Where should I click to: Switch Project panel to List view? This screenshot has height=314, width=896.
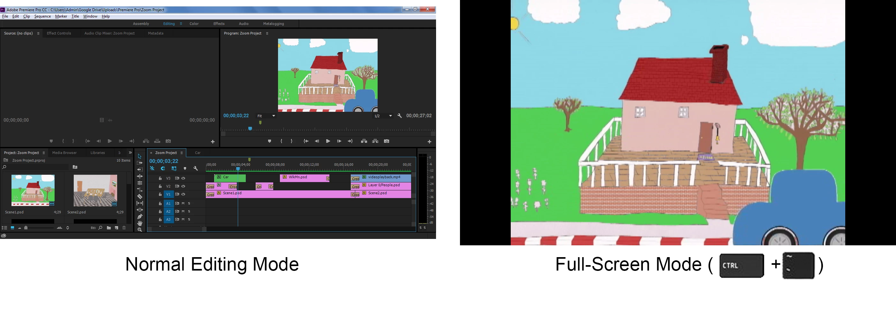tap(4, 228)
